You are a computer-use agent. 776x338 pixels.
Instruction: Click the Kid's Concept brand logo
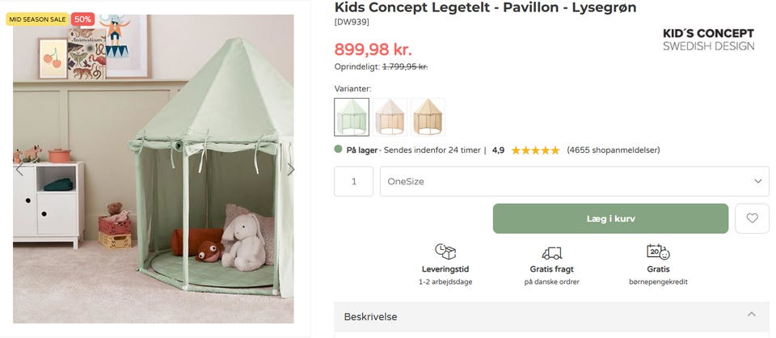click(708, 39)
